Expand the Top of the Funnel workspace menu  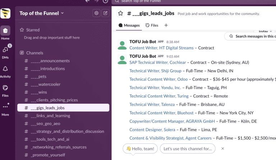point(42,13)
